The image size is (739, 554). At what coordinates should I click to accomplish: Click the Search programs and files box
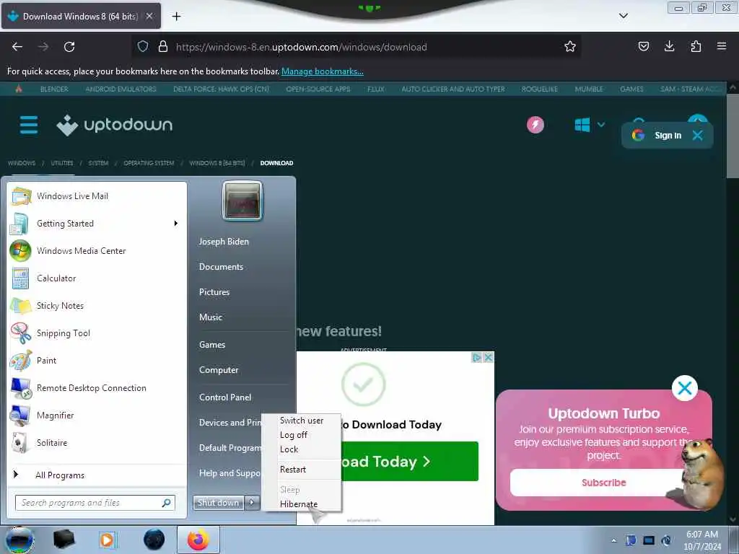tap(95, 503)
